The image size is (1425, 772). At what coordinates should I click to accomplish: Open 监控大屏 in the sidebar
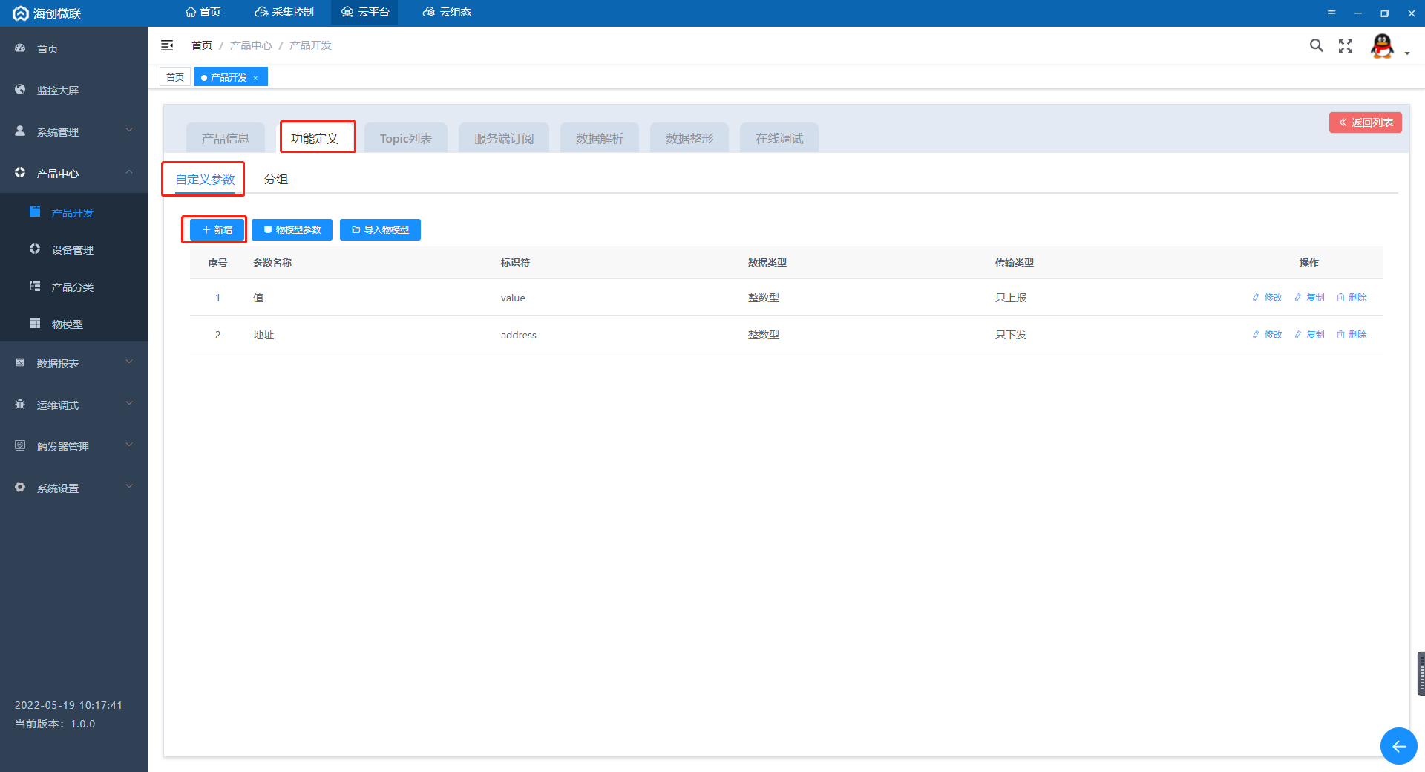[74, 90]
